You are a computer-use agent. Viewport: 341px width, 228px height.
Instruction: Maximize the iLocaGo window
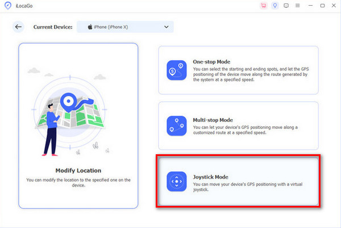[x=322, y=6]
